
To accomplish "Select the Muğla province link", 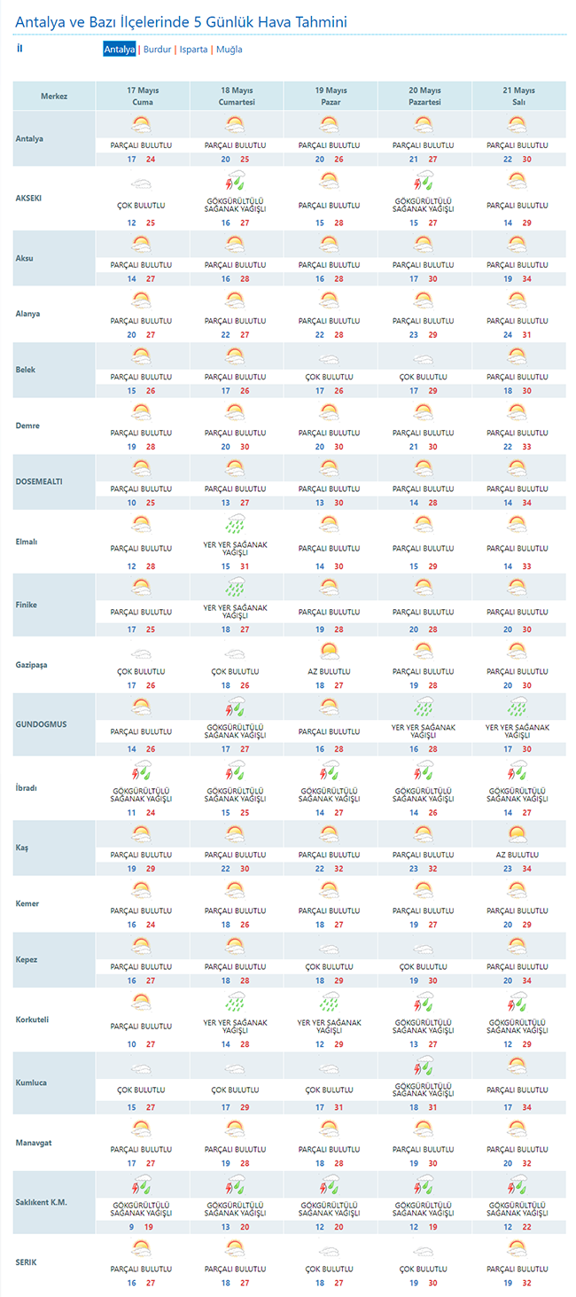I will [229, 50].
